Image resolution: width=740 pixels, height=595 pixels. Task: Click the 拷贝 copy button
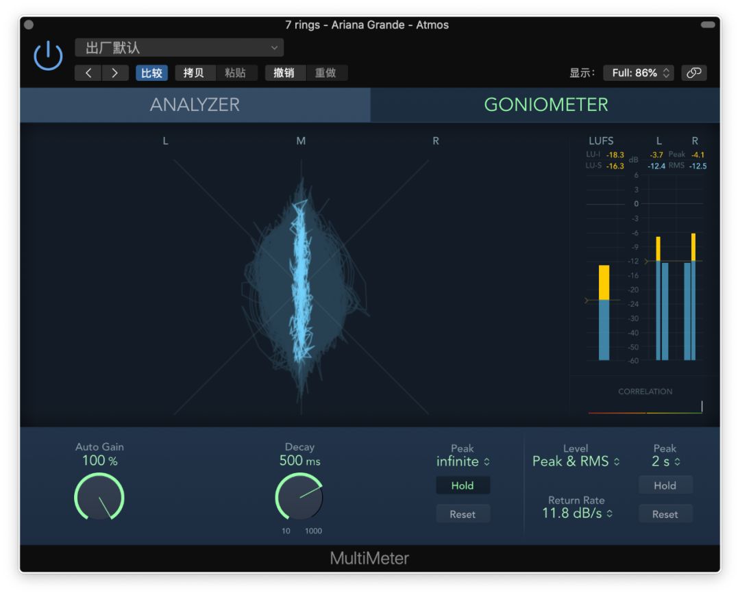coord(195,73)
